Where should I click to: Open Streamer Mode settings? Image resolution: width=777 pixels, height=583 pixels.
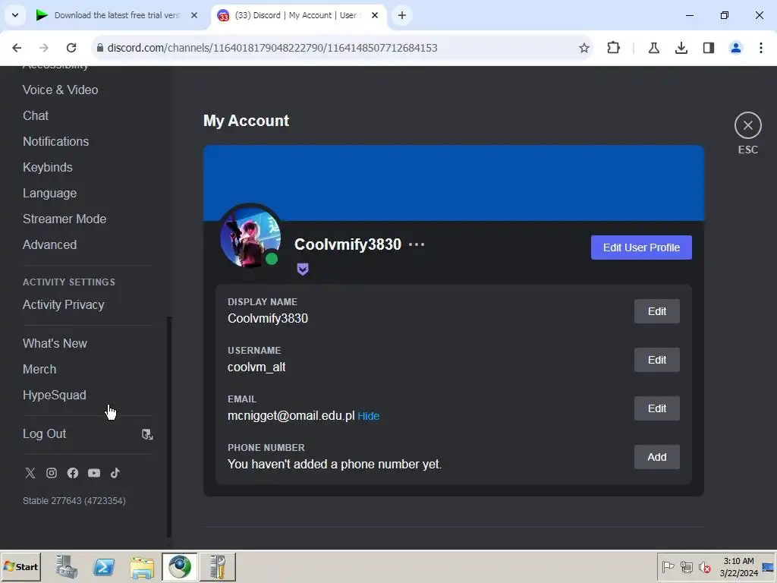click(x=64, y=219)
